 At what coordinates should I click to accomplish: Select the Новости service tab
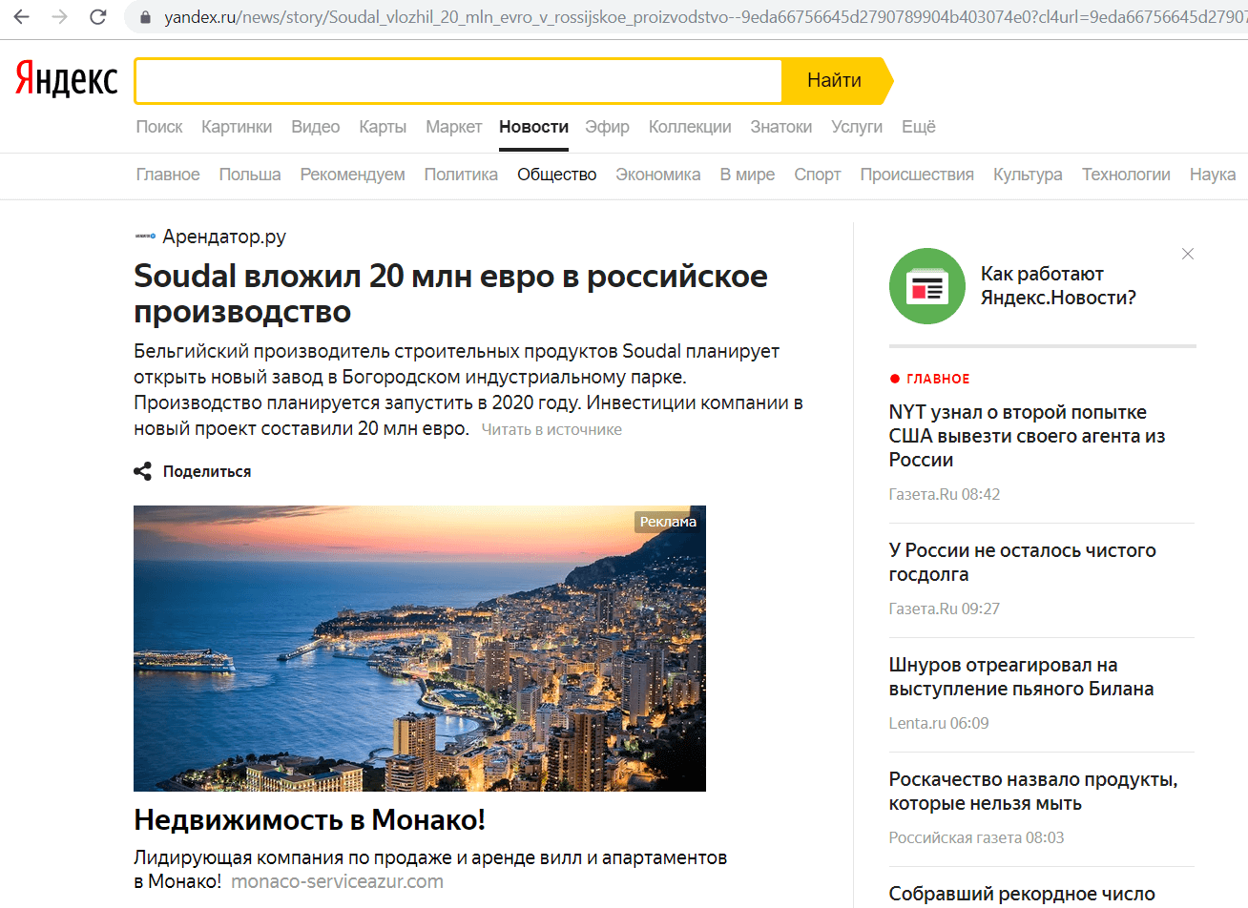(533, 127)
